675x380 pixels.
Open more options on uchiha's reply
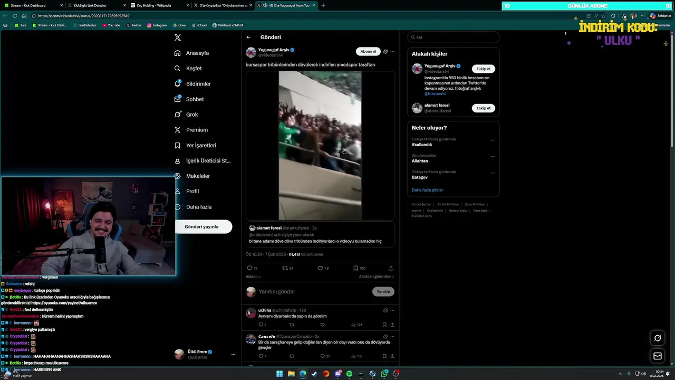[x=392, y=310]
